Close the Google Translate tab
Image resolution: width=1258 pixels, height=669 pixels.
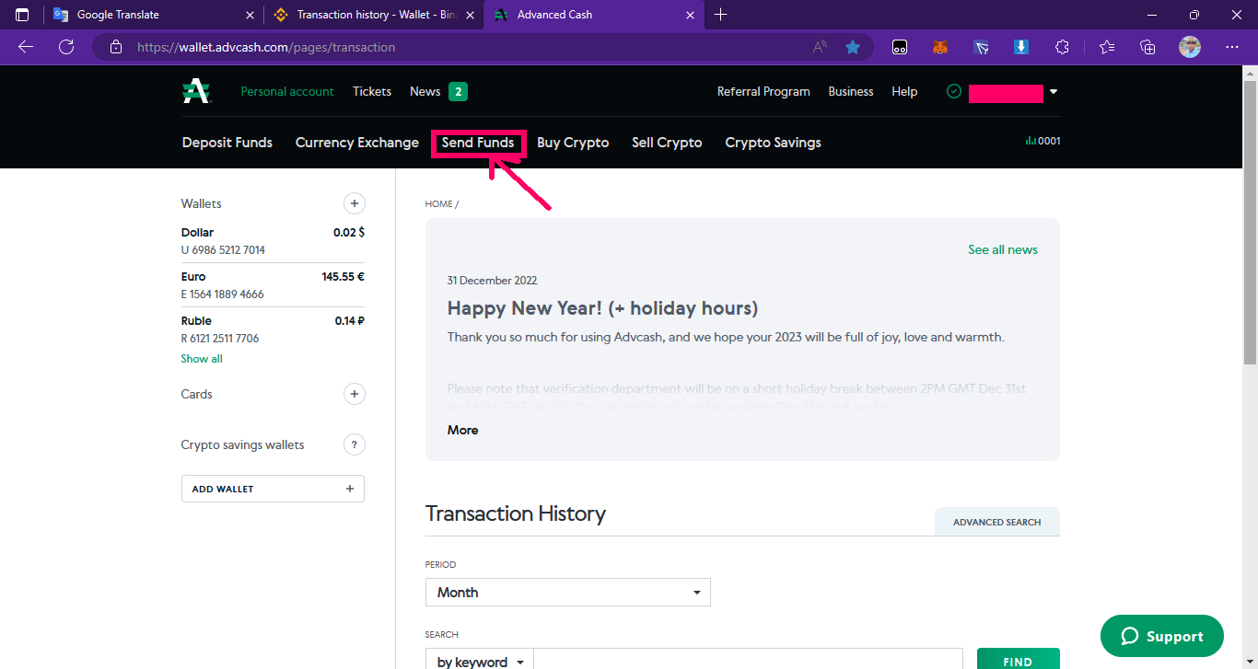(x=250, y=15)
